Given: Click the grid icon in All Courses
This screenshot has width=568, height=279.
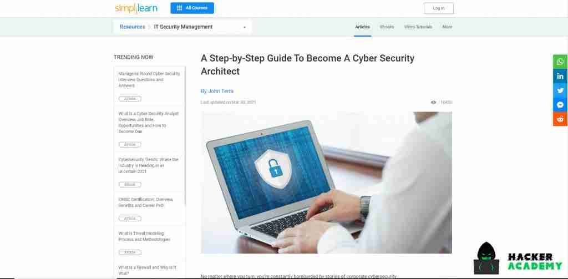Looking at the screenshot, I should pos(179,8).
